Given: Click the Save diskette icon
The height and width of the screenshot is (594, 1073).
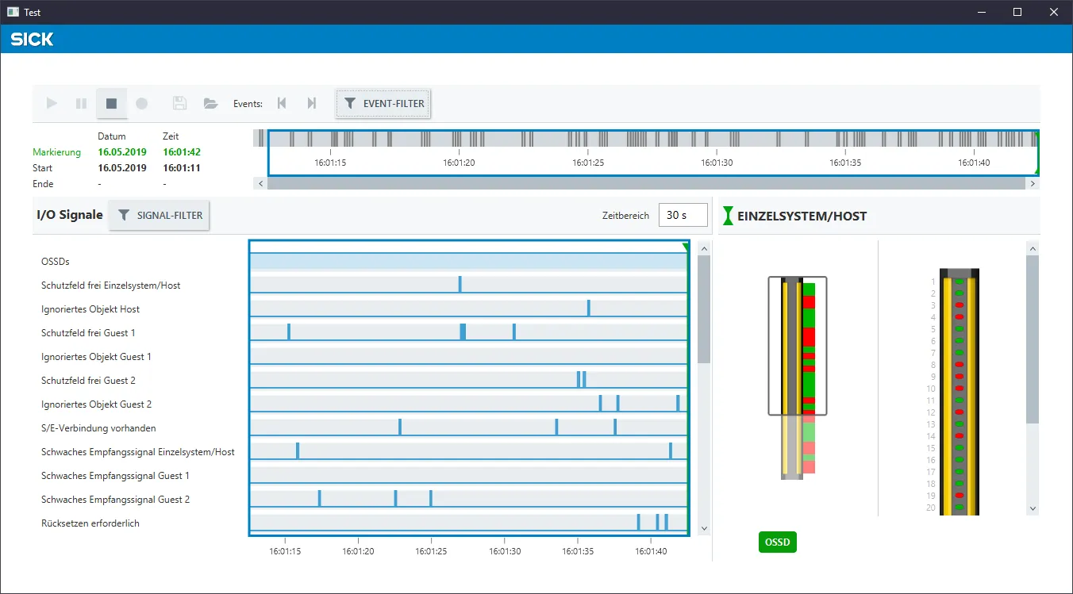Looking at the screenshot, I should click(179, 103).
